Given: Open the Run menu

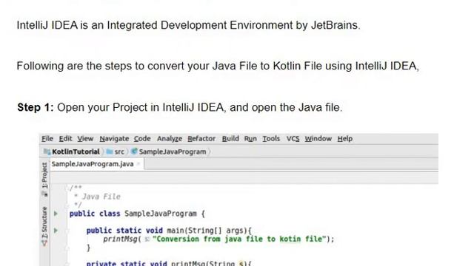Looking at the screenshot, I should (250, 139).
